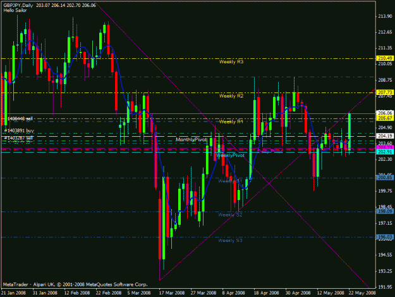Click the 205.67 yellow price tag
The width and height of the screenshot is (395, 297).
pos(385,118)
